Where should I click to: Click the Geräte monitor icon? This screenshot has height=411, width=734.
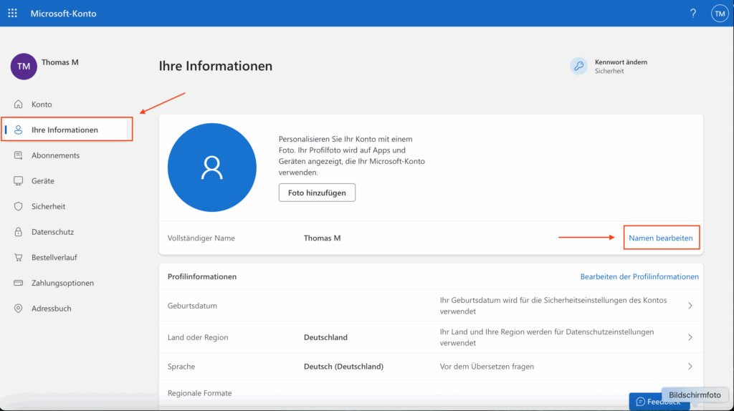[18, 180]
